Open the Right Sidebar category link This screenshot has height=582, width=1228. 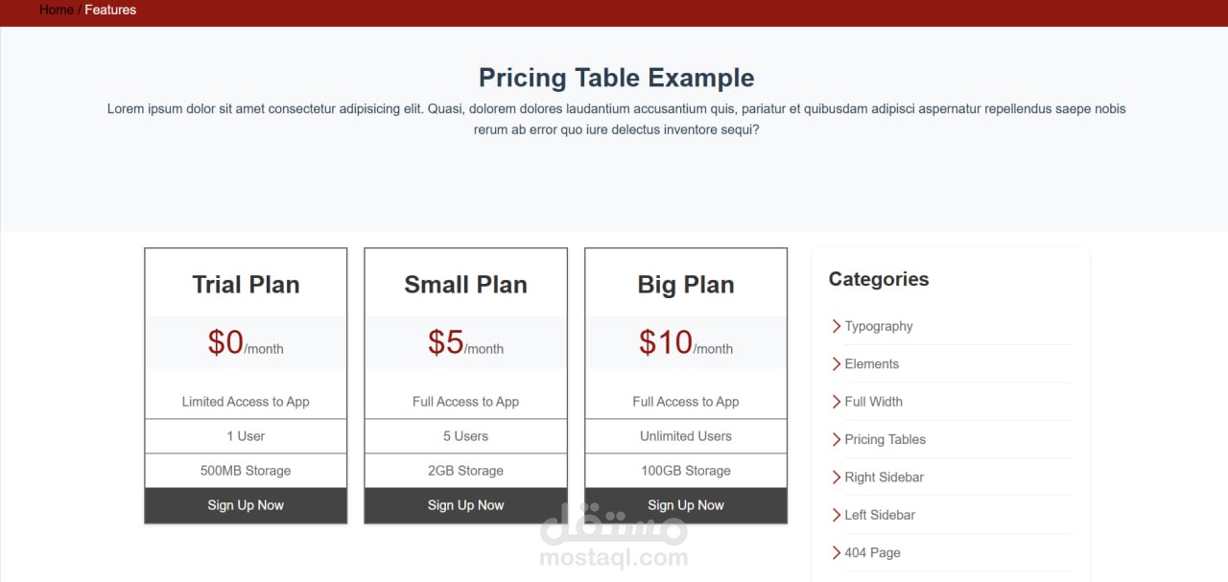pyautogui.click(x=885, y=477)
